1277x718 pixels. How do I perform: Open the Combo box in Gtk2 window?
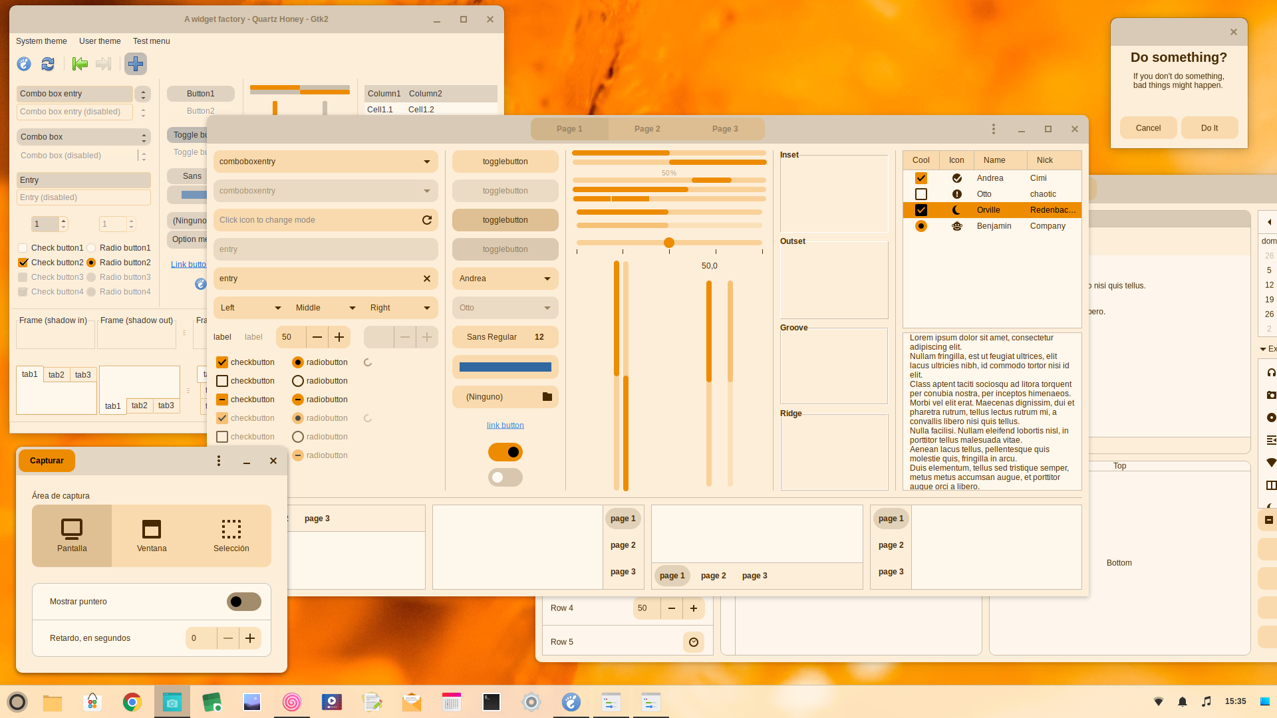(84, 137)
